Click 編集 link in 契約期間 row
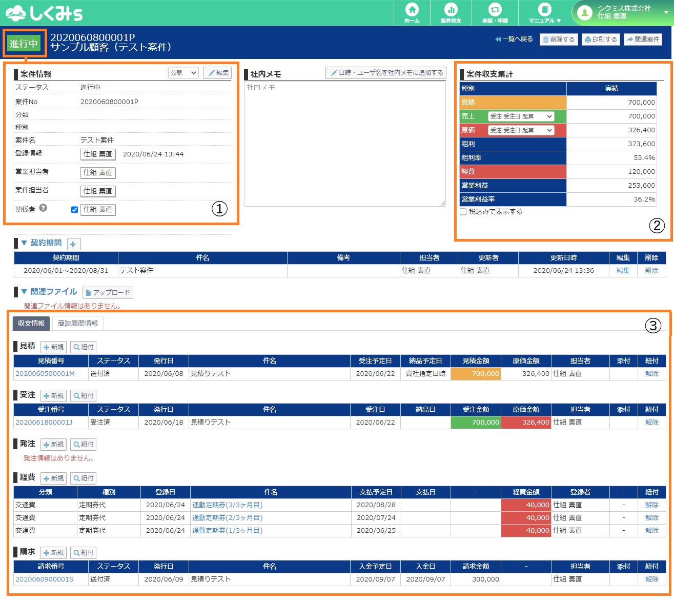Screen dimensions: 674x601 tap(623, 271)
